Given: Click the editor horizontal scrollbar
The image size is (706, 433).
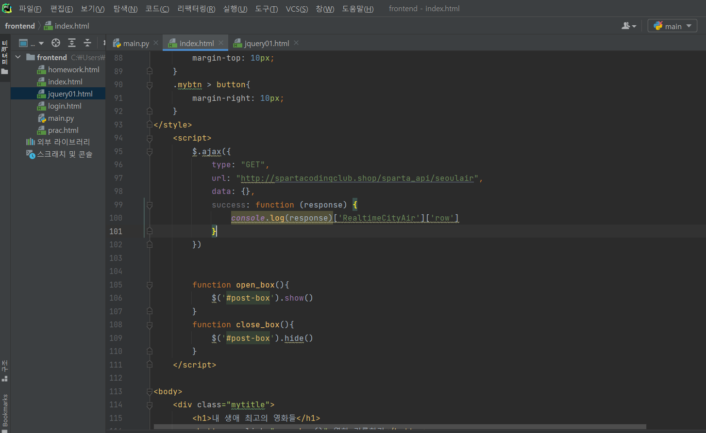Looking at the screenshot, I should [x=400, y=427].
